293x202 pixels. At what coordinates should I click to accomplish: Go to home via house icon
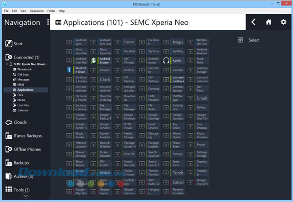(x=269, y=22)
